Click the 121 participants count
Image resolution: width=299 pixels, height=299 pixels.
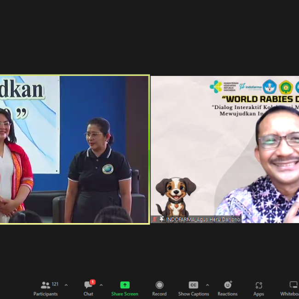55,284
